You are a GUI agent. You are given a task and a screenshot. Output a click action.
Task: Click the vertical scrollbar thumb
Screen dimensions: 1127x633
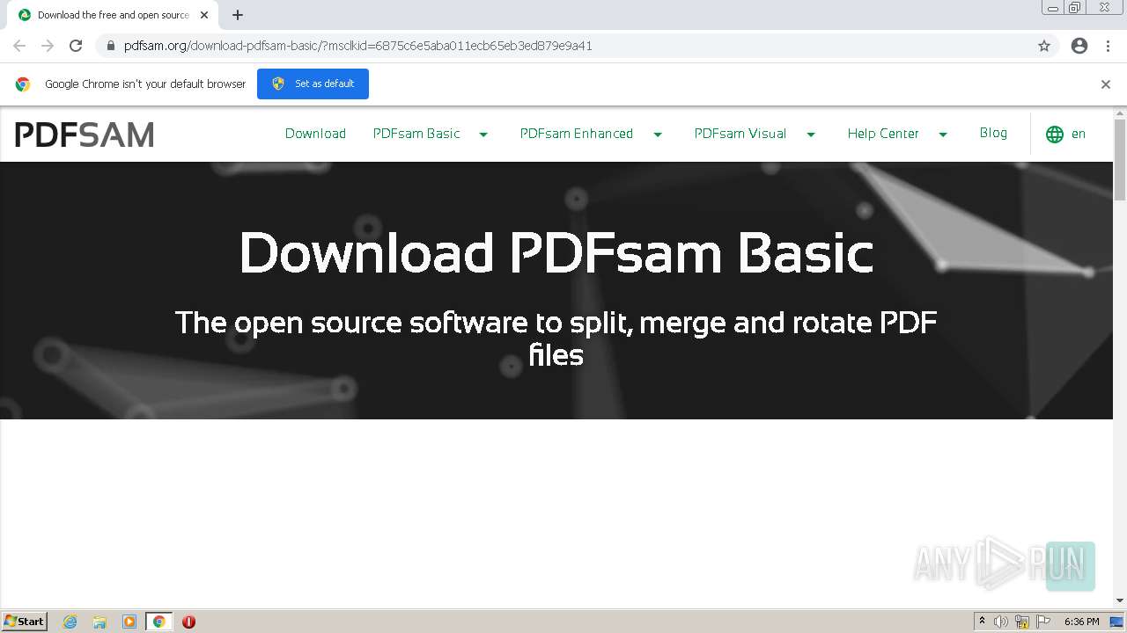click(x=1120, y=159)
